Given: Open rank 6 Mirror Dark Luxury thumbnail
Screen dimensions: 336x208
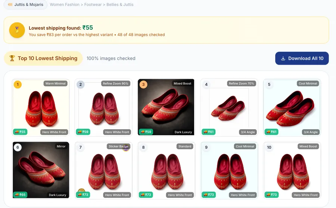Looking at the screenshot, I should pyautogui.click(x=41, y=170).
